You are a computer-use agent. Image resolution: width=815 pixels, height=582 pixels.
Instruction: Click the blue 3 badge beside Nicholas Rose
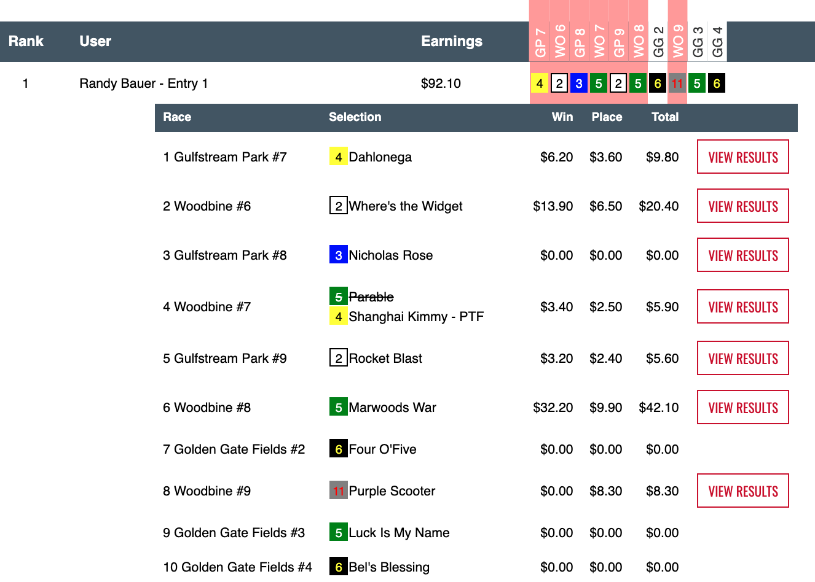338,255
